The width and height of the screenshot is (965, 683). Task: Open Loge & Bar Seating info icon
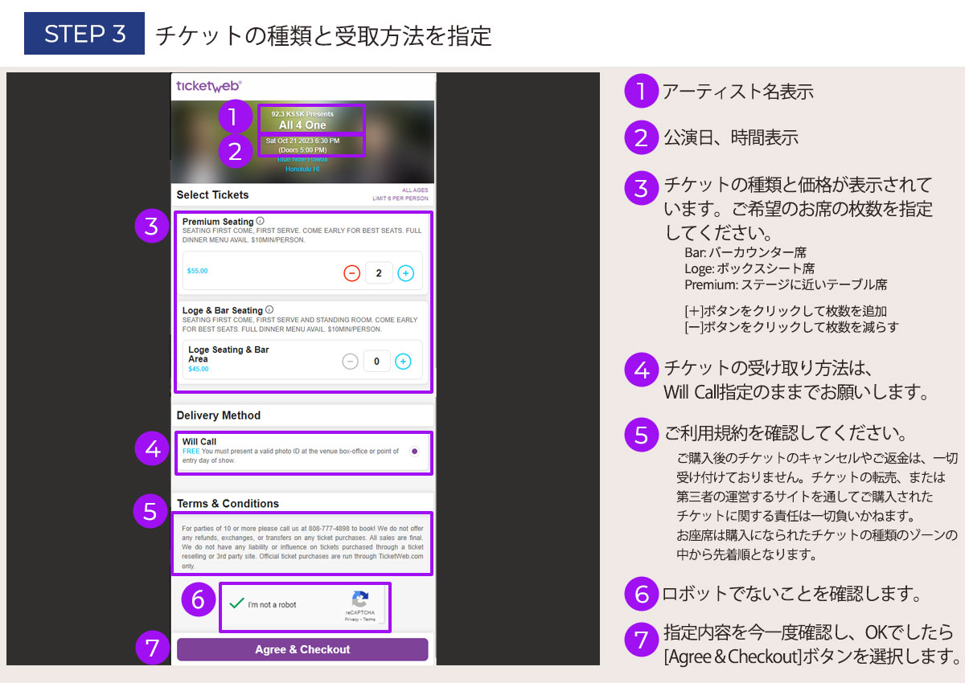[269, 309]
